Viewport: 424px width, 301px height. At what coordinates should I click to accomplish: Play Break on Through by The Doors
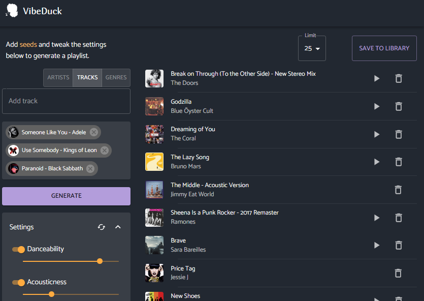(376, 78)
